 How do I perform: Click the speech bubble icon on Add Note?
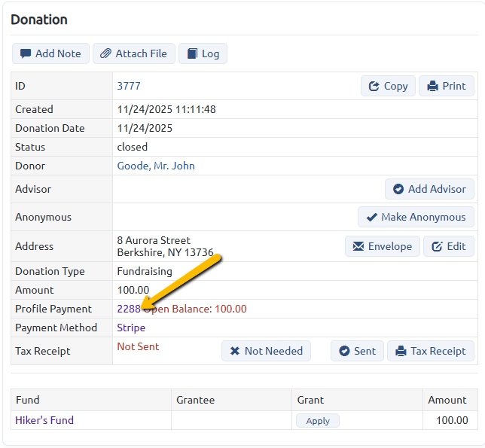pos(26,53)
